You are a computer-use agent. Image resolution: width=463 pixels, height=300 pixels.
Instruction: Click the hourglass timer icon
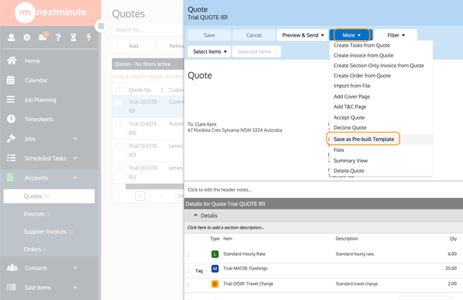73,37
